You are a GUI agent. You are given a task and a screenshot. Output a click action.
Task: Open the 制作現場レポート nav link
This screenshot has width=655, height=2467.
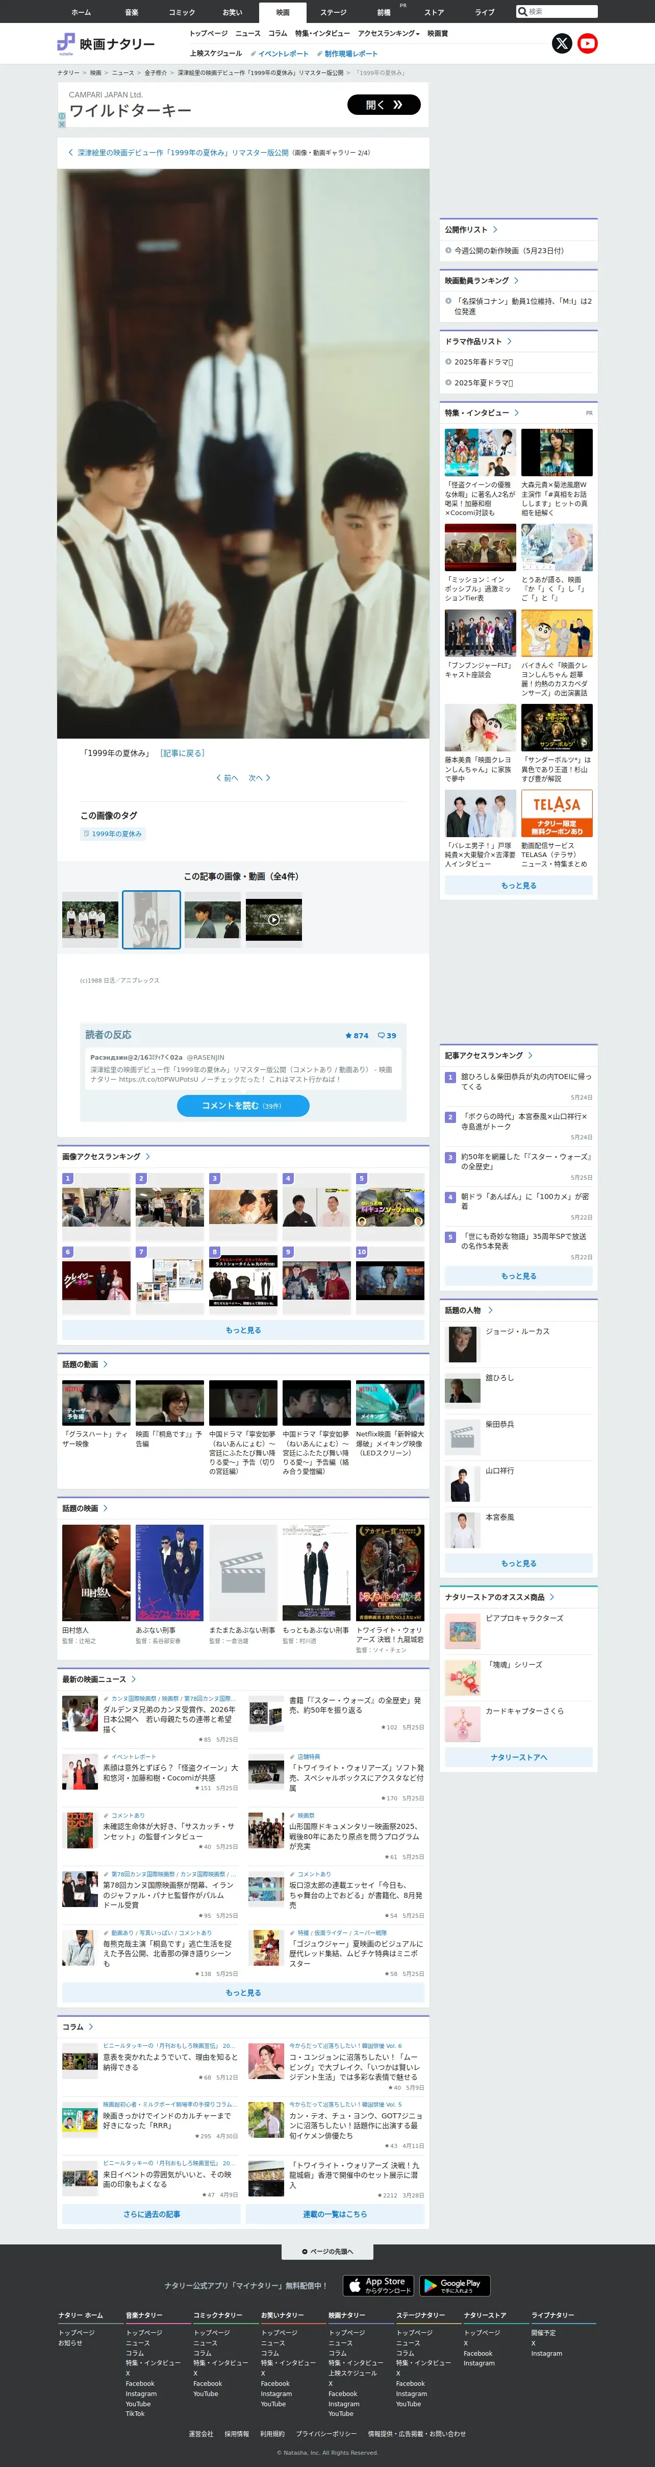(x=347, y=54)
